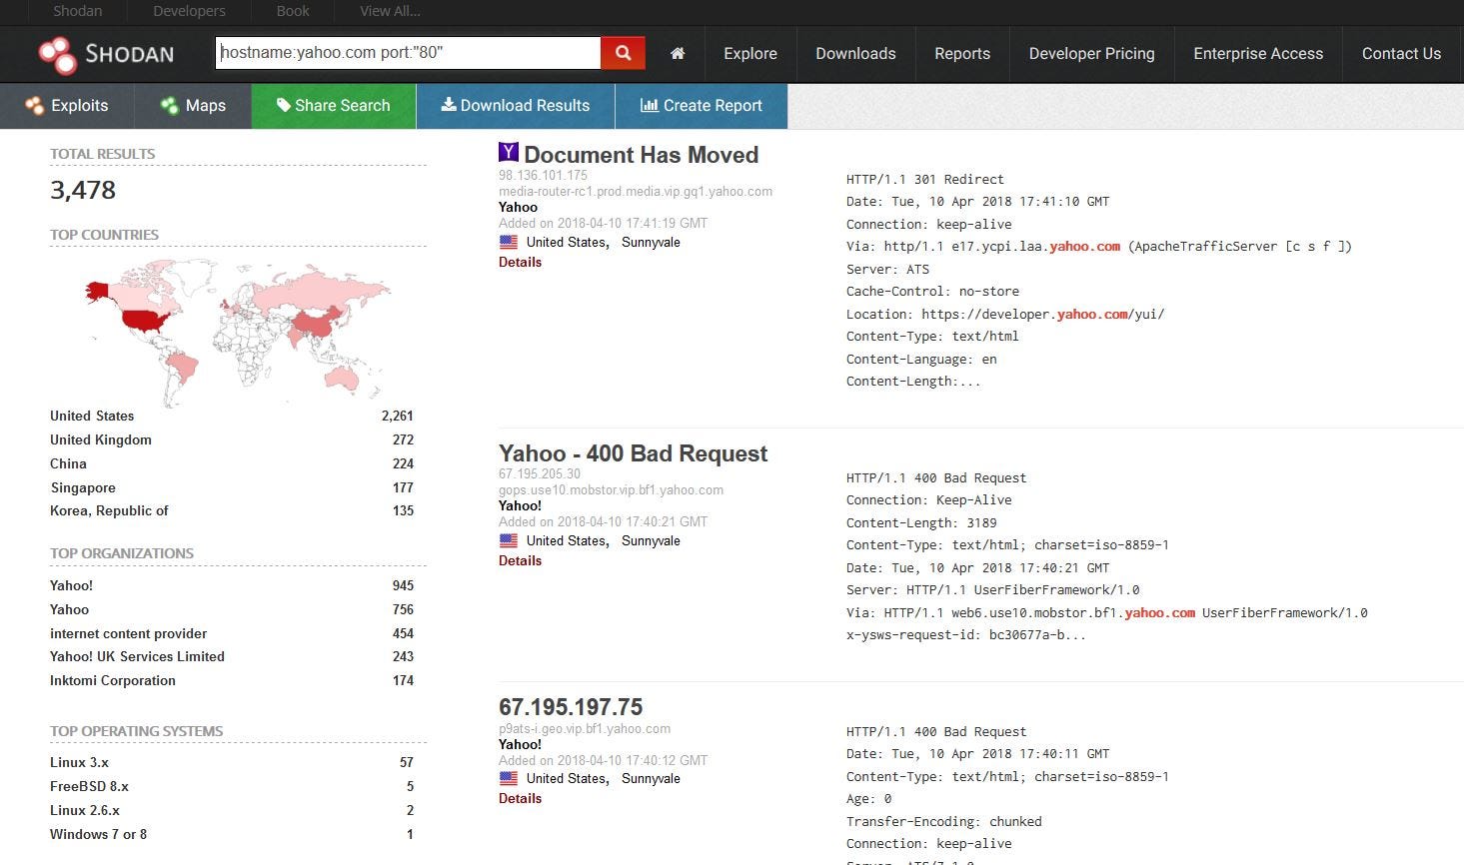The height and width of the screenshot is (865, 1464).
Task: Filter by Singapore country
Action: pyautogui.click(x=83, y=487)
